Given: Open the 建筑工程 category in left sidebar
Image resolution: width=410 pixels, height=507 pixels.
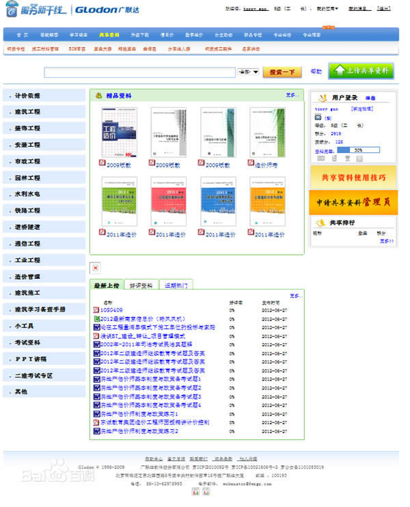Looking at the screenshot, I should [44, 111].
